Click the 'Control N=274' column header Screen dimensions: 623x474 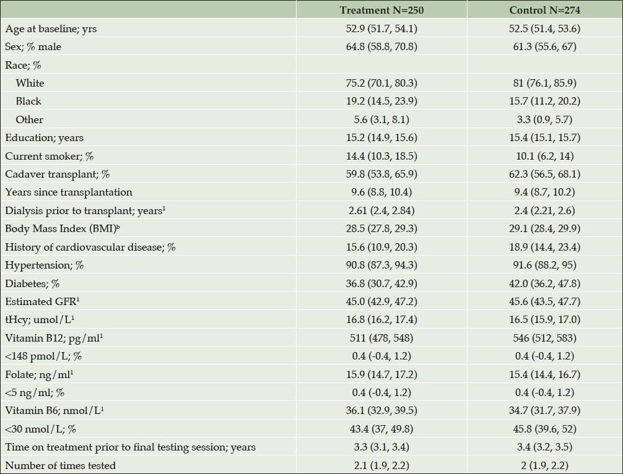[544, 11]
